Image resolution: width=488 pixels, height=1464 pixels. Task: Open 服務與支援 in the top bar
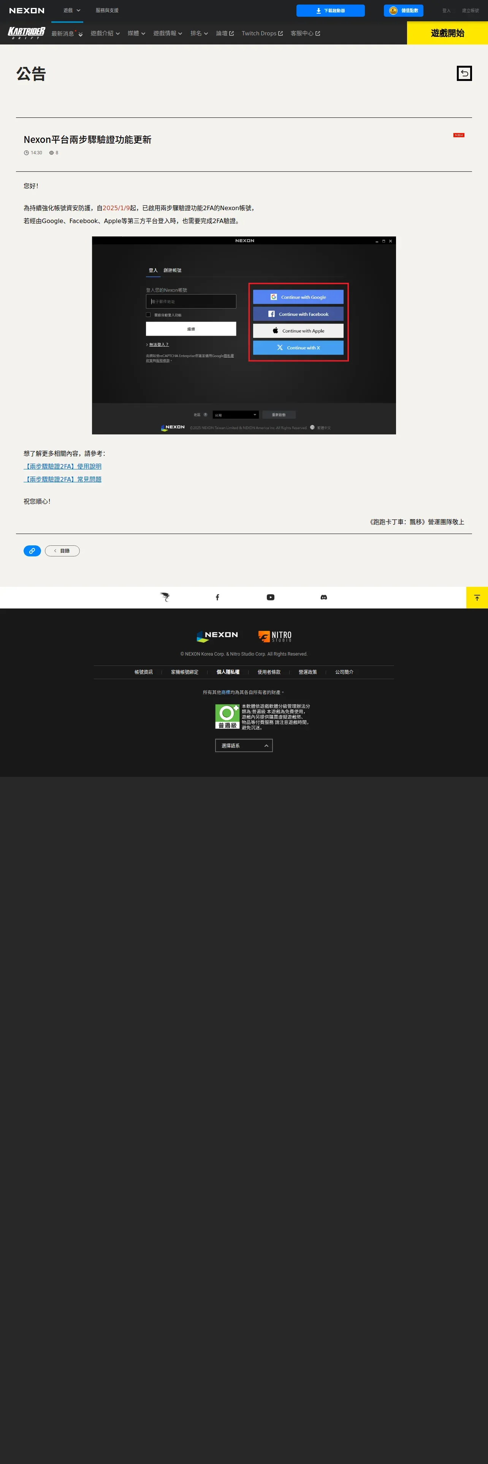(107, 11)
